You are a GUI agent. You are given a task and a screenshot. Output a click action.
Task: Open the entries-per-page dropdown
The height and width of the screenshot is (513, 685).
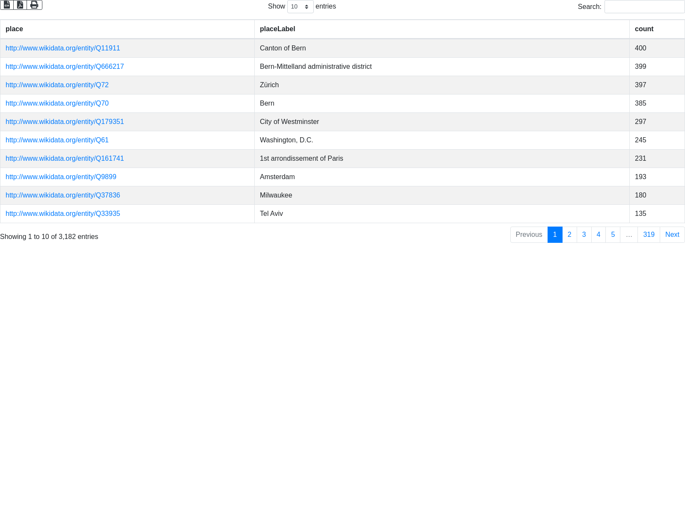300,6
